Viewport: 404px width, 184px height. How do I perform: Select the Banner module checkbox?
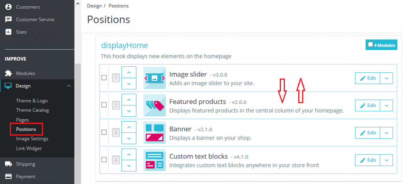[104, 132]
